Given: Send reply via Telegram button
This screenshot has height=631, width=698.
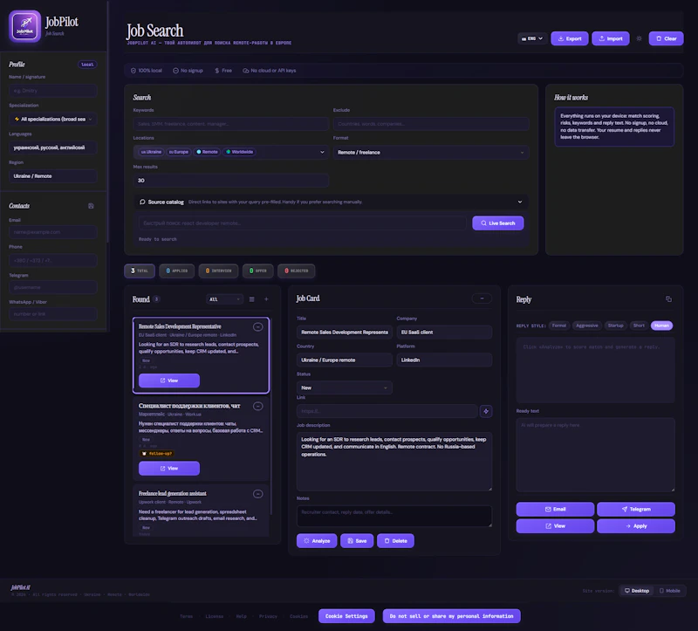Looking at the screenshot, I should click(x=636, y=509).
